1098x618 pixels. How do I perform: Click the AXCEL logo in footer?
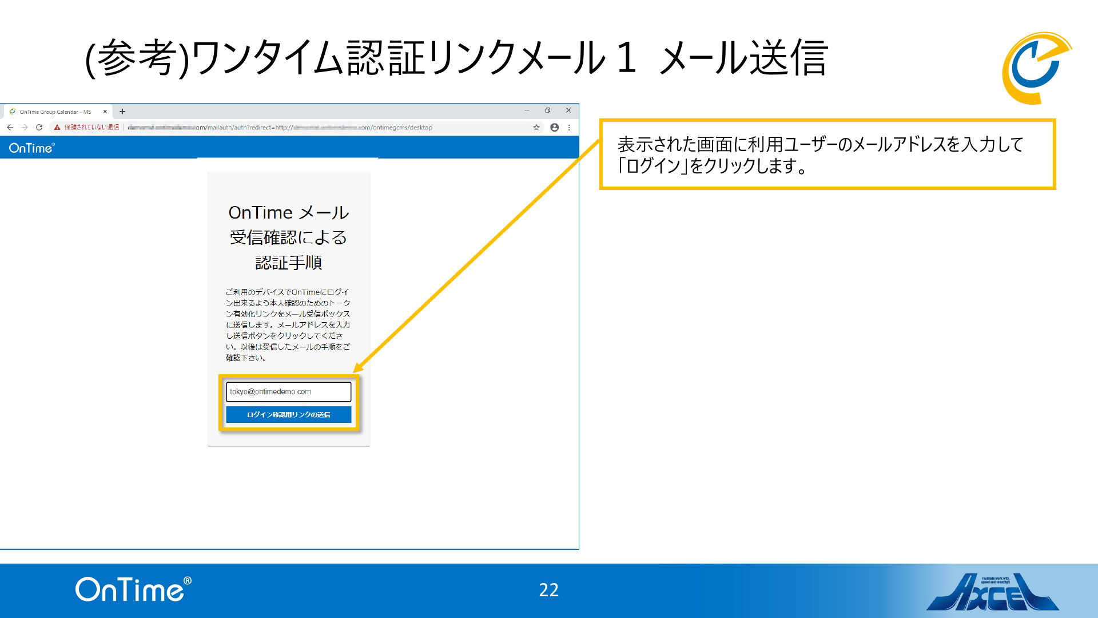pyautogui.click(x=993, y=592)
